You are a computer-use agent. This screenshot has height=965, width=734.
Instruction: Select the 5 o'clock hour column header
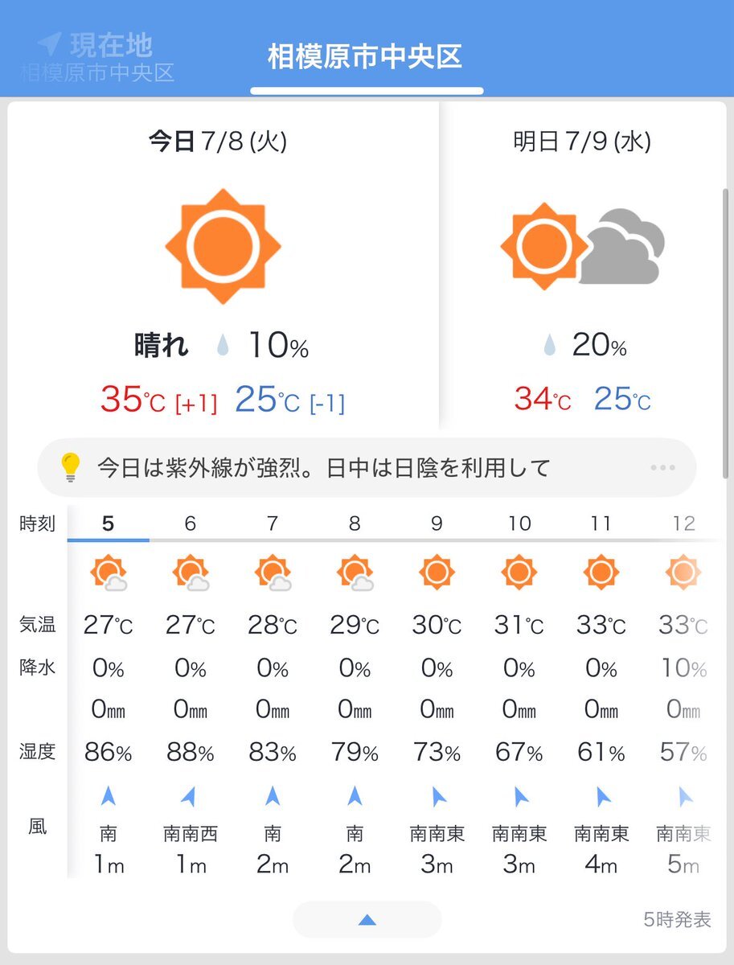109,524
